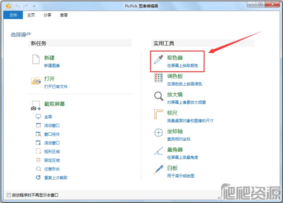Image resolution: width=283 pixels, height=203 pixels.
Task: Select 窗口控件 capture option
Action: 52,134
